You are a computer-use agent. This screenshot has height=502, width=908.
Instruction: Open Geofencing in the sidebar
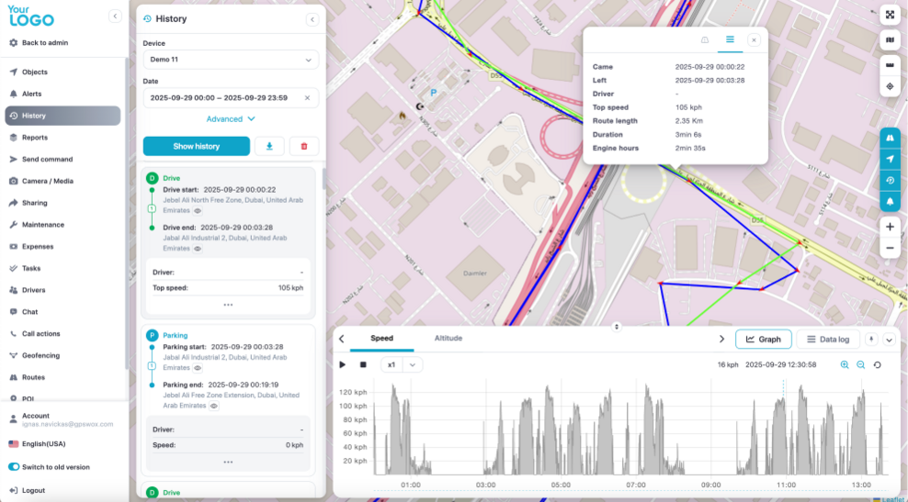pyautogui.click(x=40, y=355)
